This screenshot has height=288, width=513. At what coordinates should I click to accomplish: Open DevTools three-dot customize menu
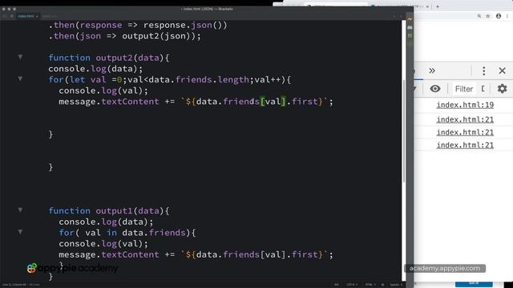click(484, 71)
